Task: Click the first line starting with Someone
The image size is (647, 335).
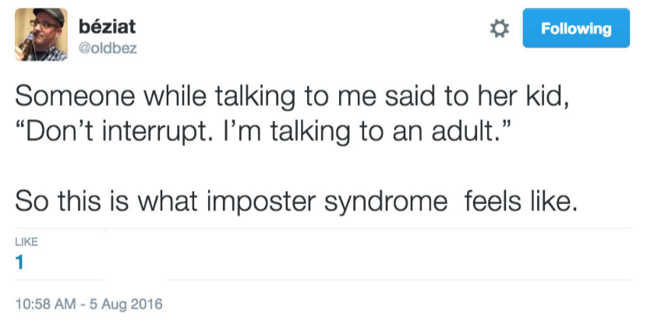Action: pos(292,97)
